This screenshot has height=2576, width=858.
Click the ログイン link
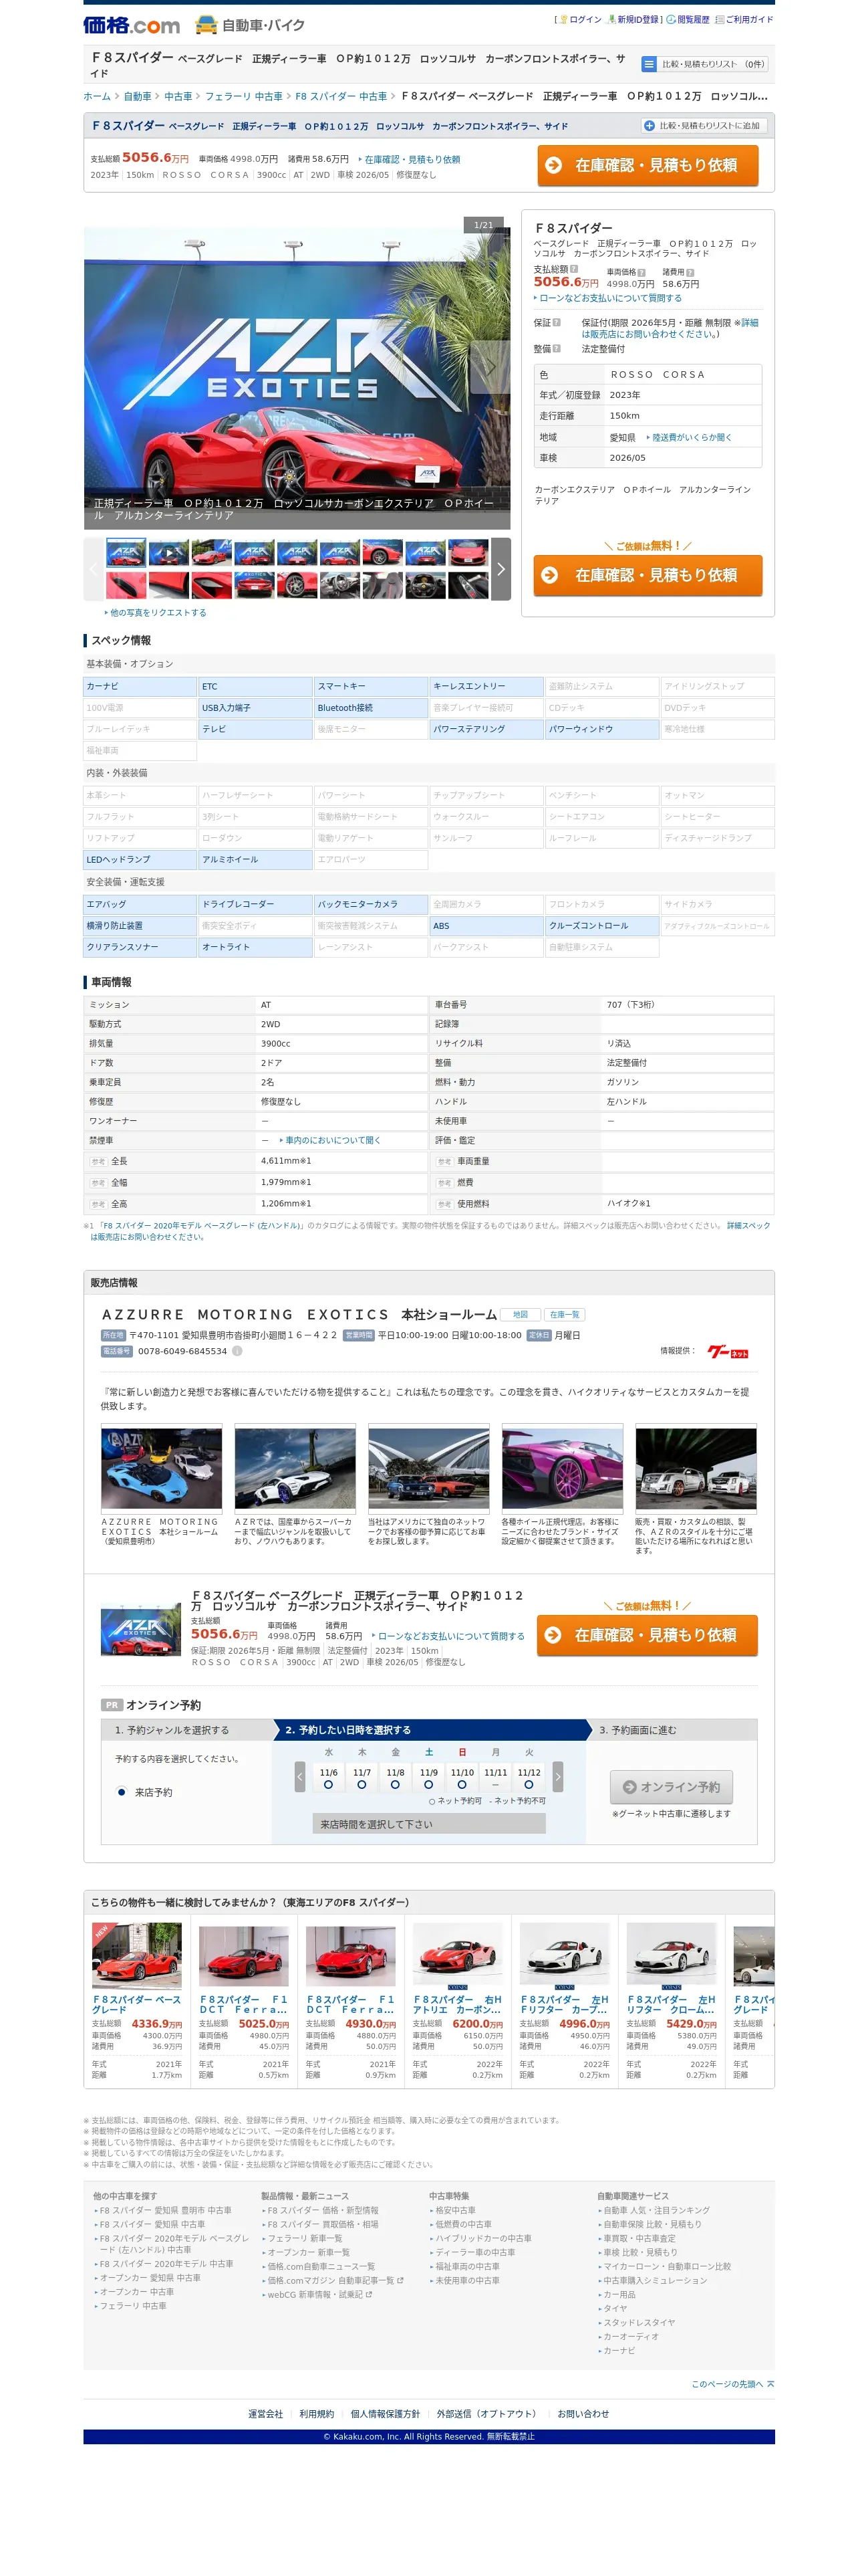(x=585, y=19)
